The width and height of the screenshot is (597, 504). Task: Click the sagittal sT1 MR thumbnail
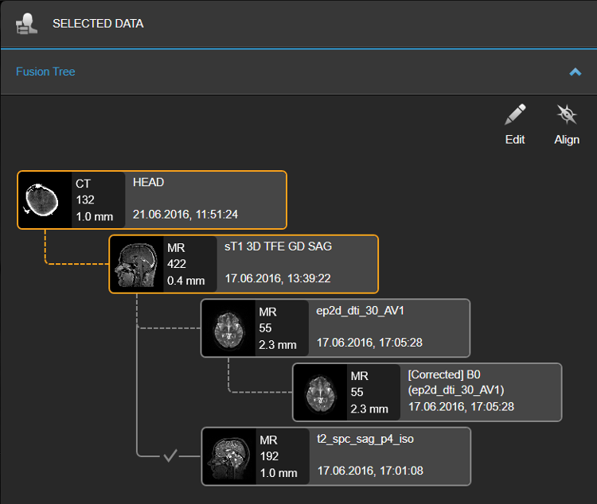[x=137, y=264]
